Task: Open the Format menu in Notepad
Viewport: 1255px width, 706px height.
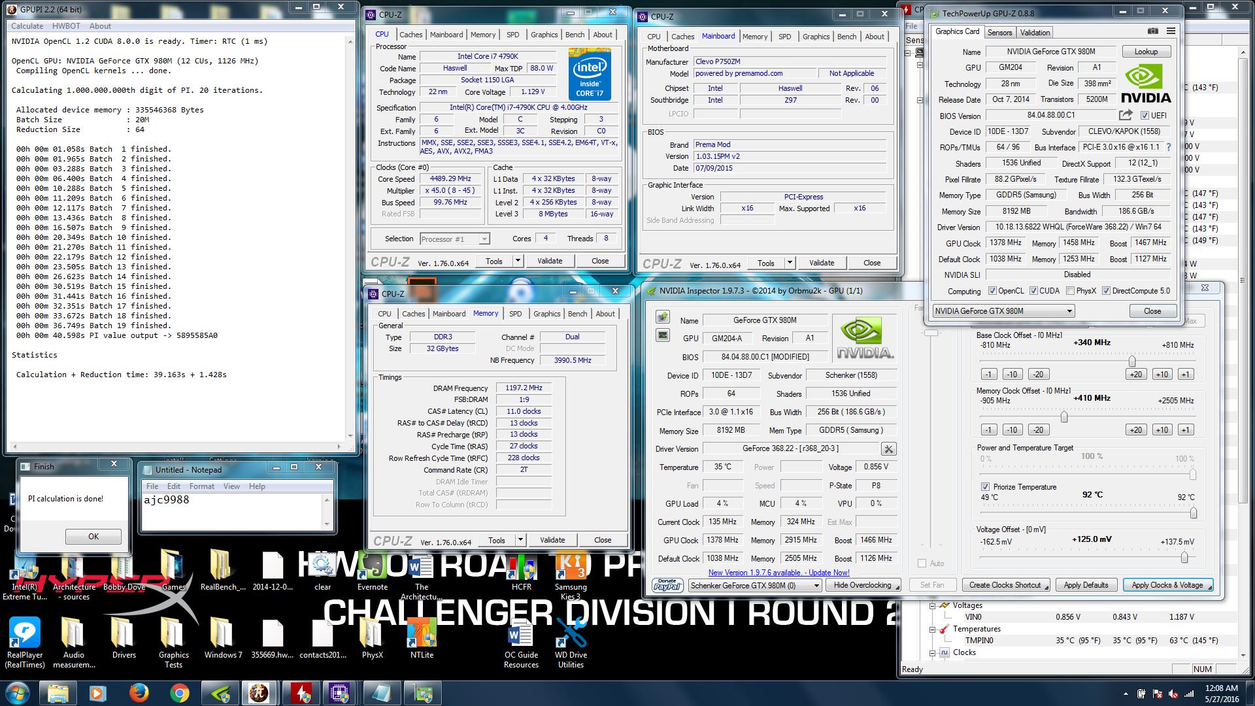Action: 202,486
